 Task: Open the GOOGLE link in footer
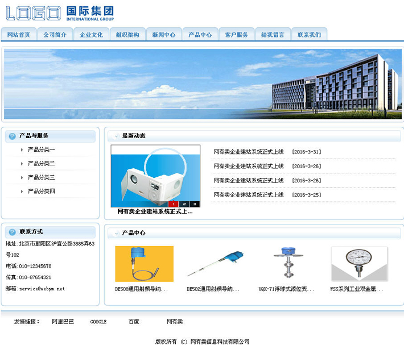(98, 322)
